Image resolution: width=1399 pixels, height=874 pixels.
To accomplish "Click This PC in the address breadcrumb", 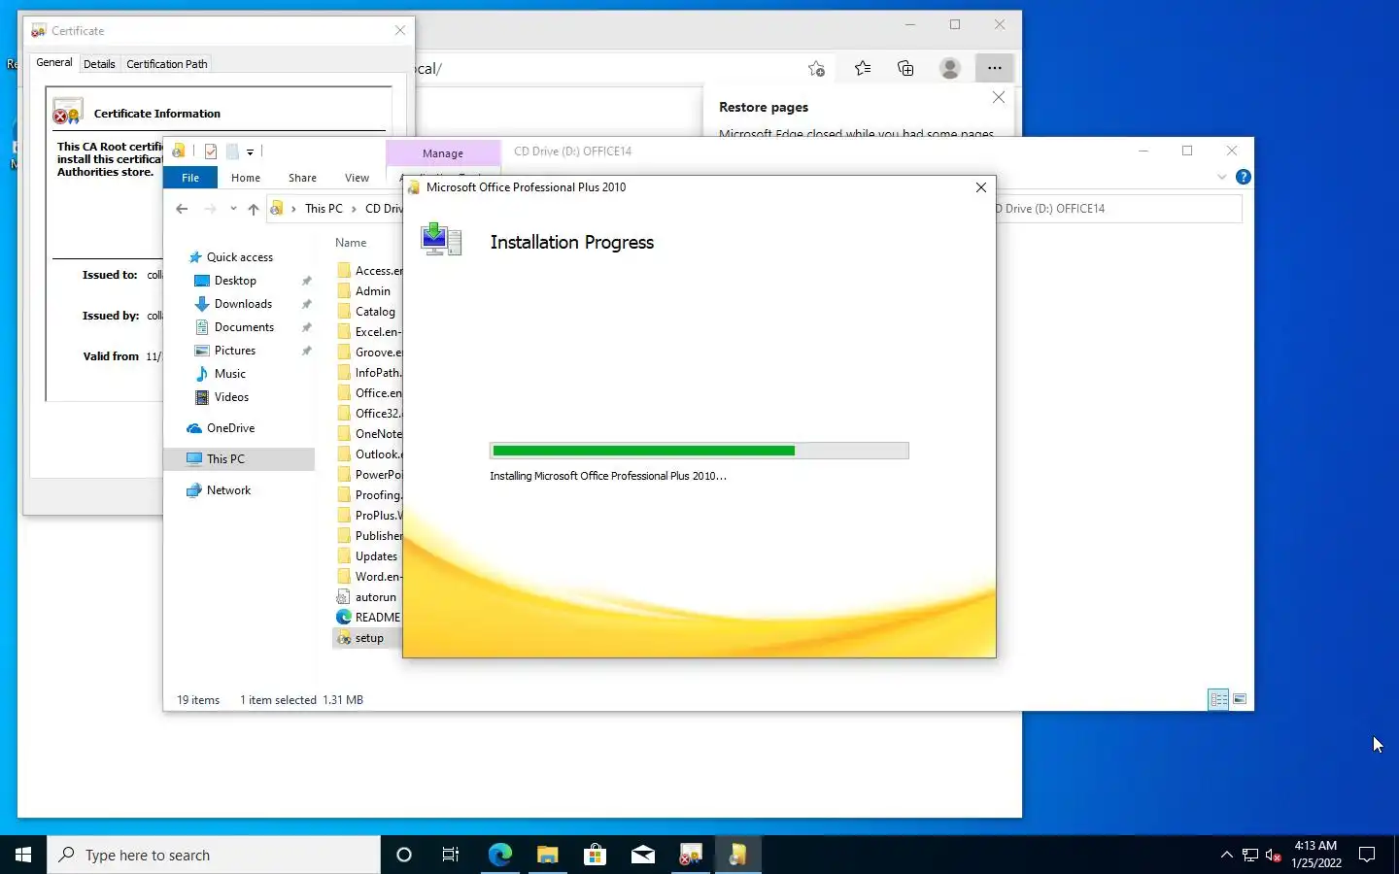I will [x=324, y=209].
